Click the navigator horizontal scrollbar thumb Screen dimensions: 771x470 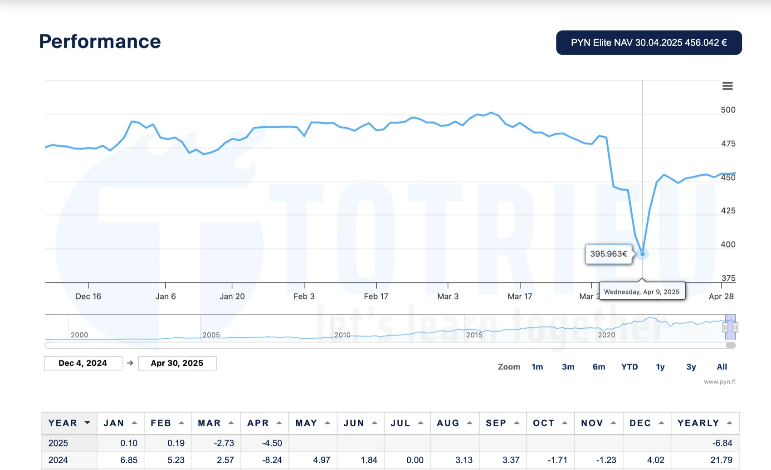click(x=730, y=345)
